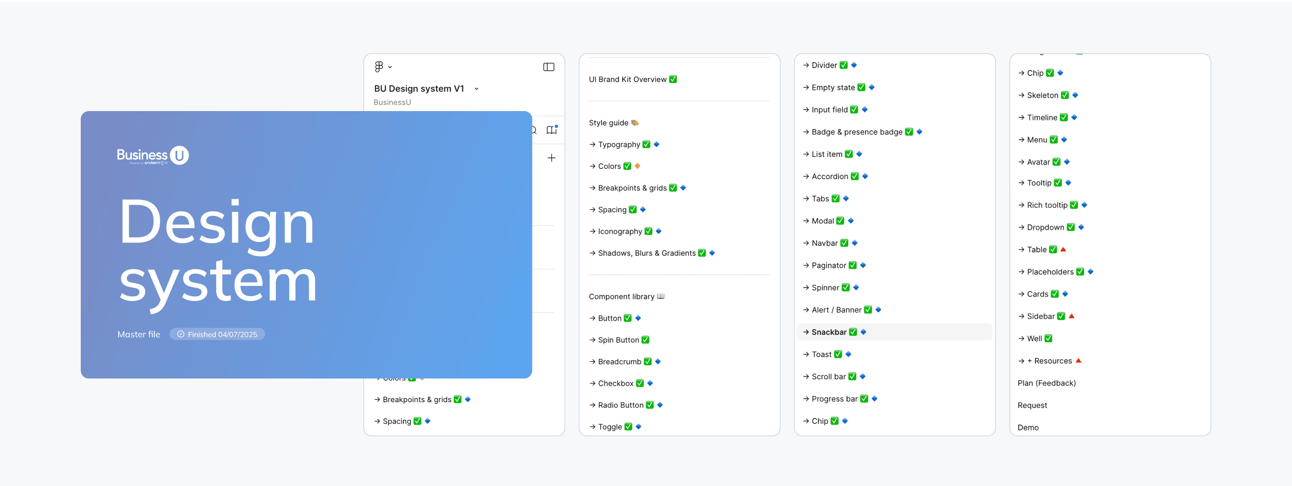Screen dimensions: 1292x486
Task: Select the Dropdown page
Action: tap(1051, 227)
